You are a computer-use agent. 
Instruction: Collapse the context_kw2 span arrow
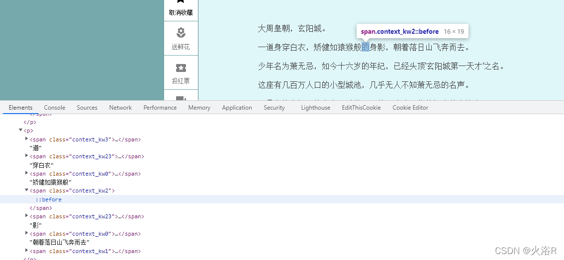[x=27, y=191]
